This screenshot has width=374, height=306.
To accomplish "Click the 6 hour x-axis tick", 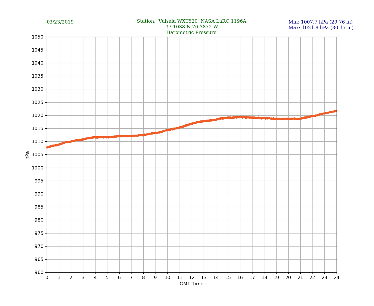I will (x=119, y=278).
